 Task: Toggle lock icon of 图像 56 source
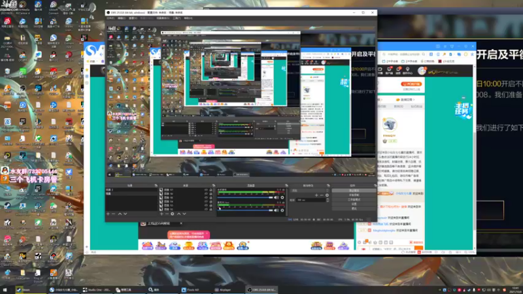[x=211, y=193]
